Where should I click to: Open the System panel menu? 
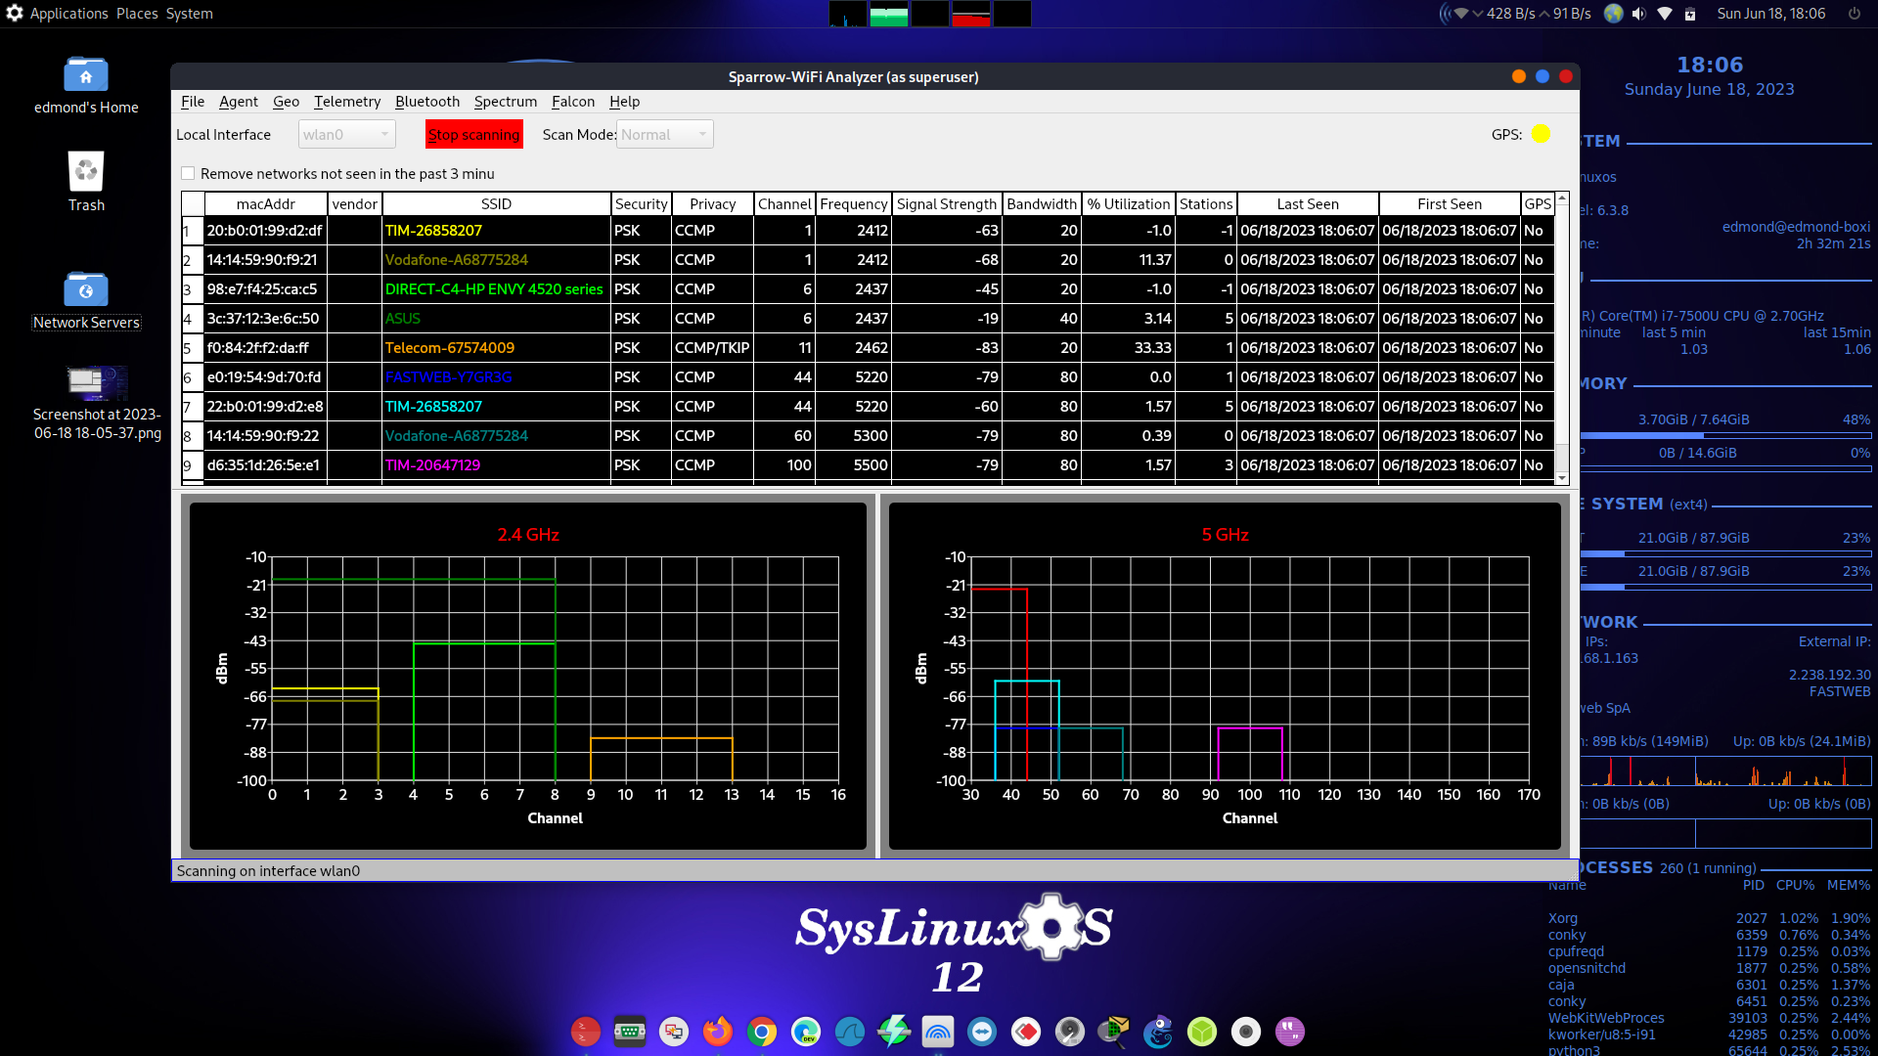point(189,14)
